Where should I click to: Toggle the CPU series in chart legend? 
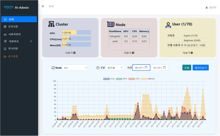[134, 79]
